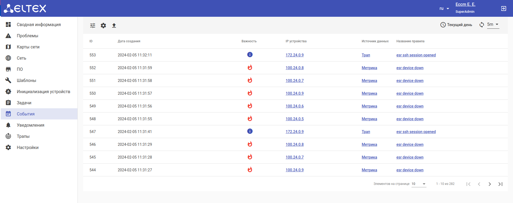The width and height of the screenshot is (513, 203).
Task: Click the Текущий день time range button
Action: [x=456, y=25]
